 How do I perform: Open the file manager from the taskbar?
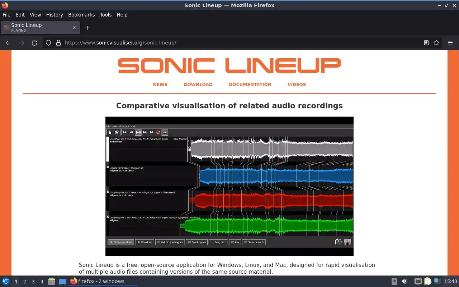pos(52,281)
